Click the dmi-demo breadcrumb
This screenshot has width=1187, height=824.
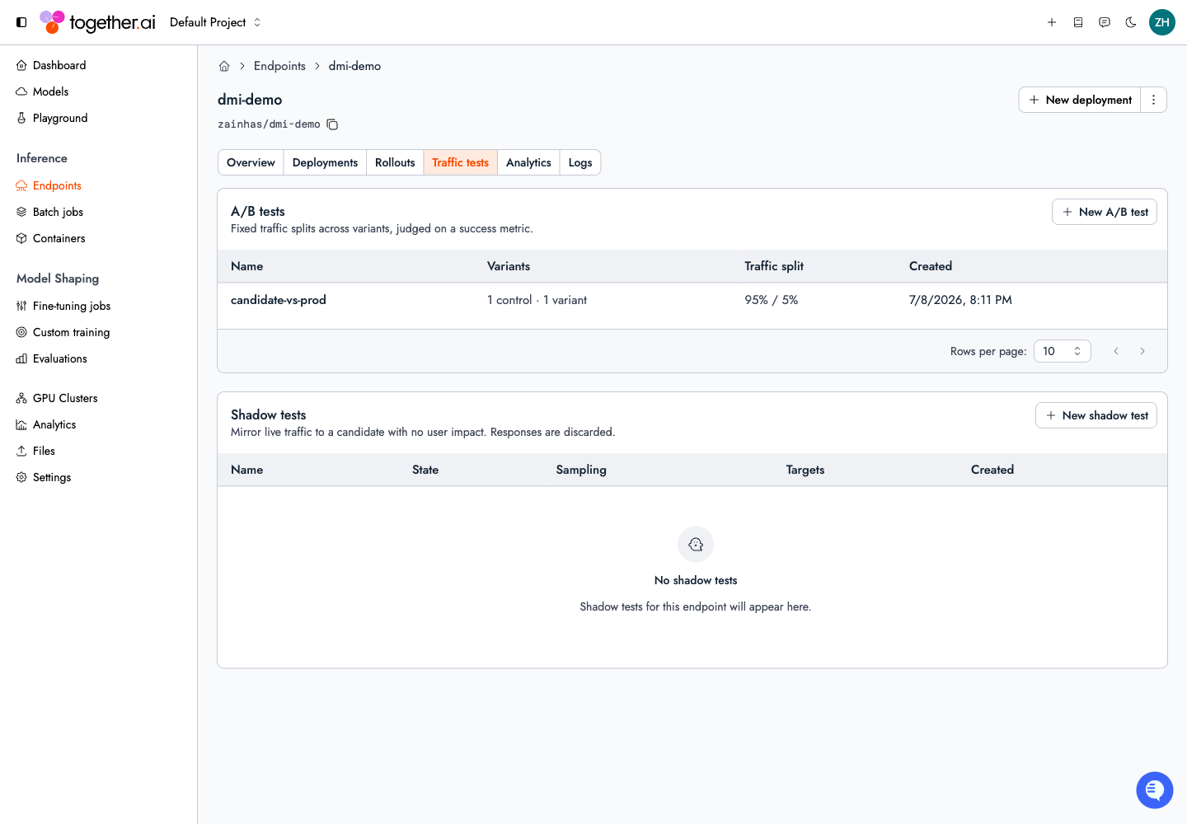point(354,66)
